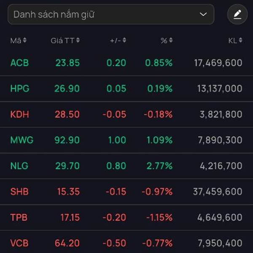Click the Giá TT header label

click(x=62, y=40)
